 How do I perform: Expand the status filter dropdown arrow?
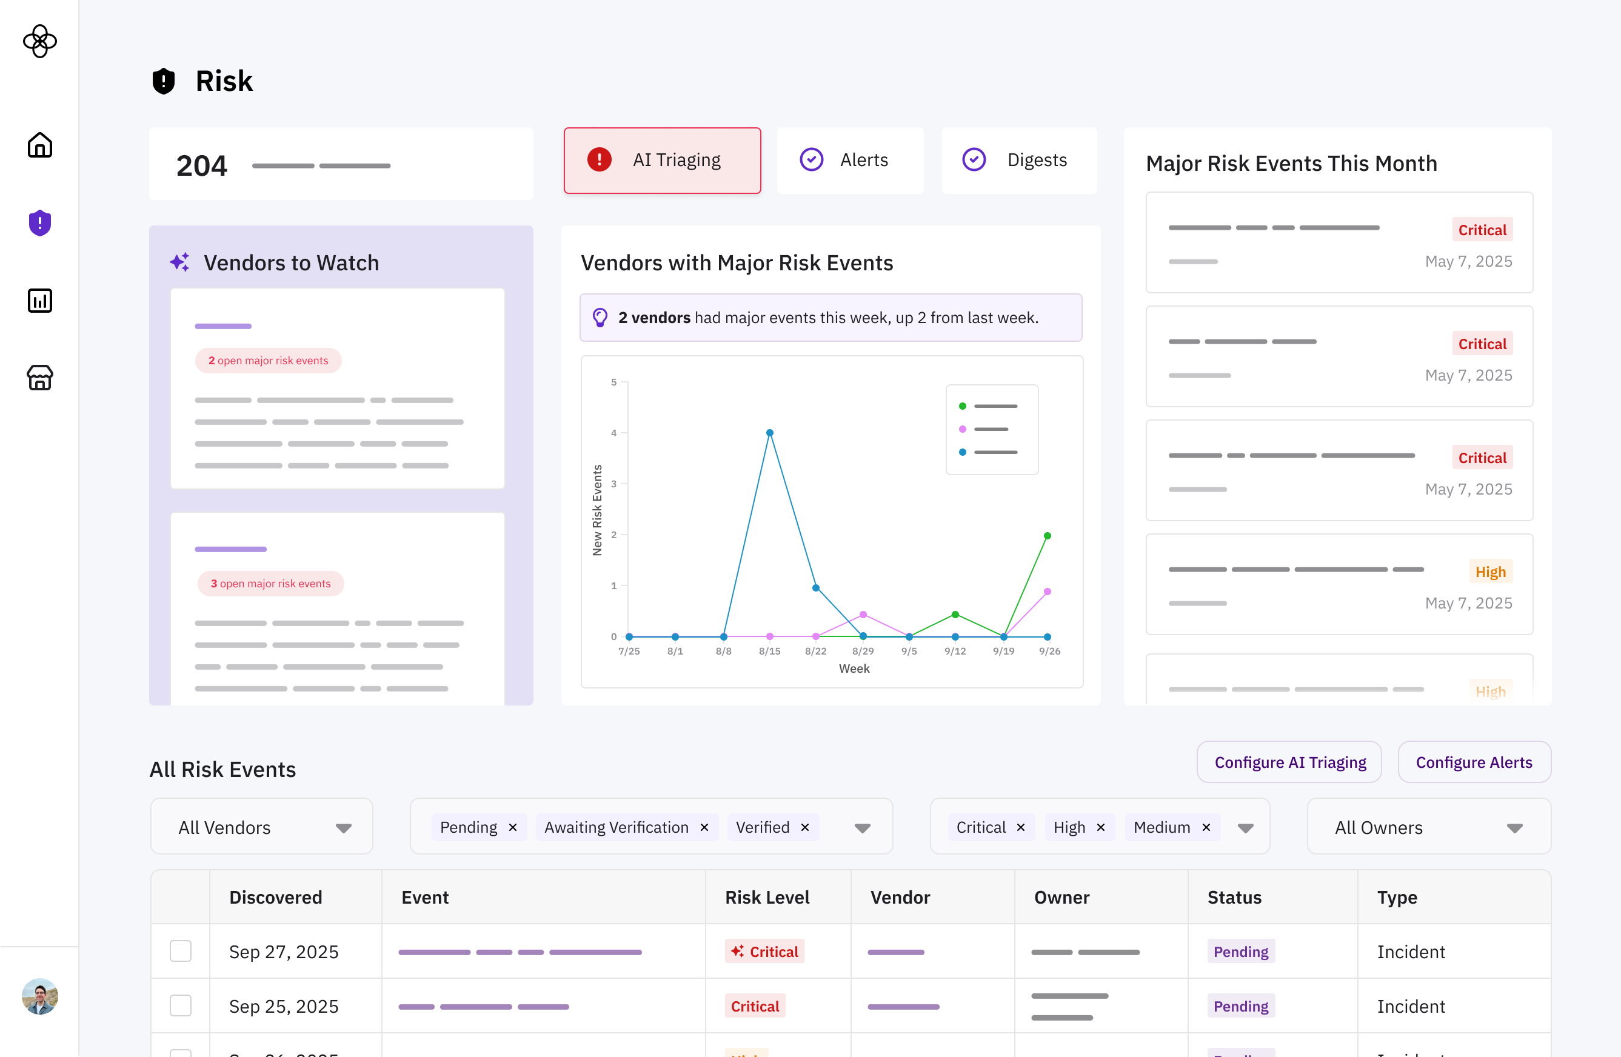(862, 827)
